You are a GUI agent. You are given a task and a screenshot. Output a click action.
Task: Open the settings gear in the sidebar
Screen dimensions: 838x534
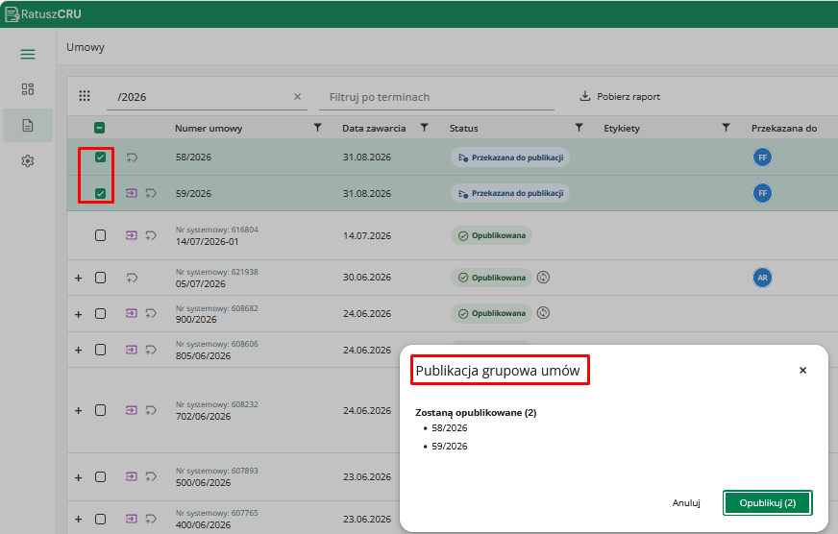pos(28,160)
